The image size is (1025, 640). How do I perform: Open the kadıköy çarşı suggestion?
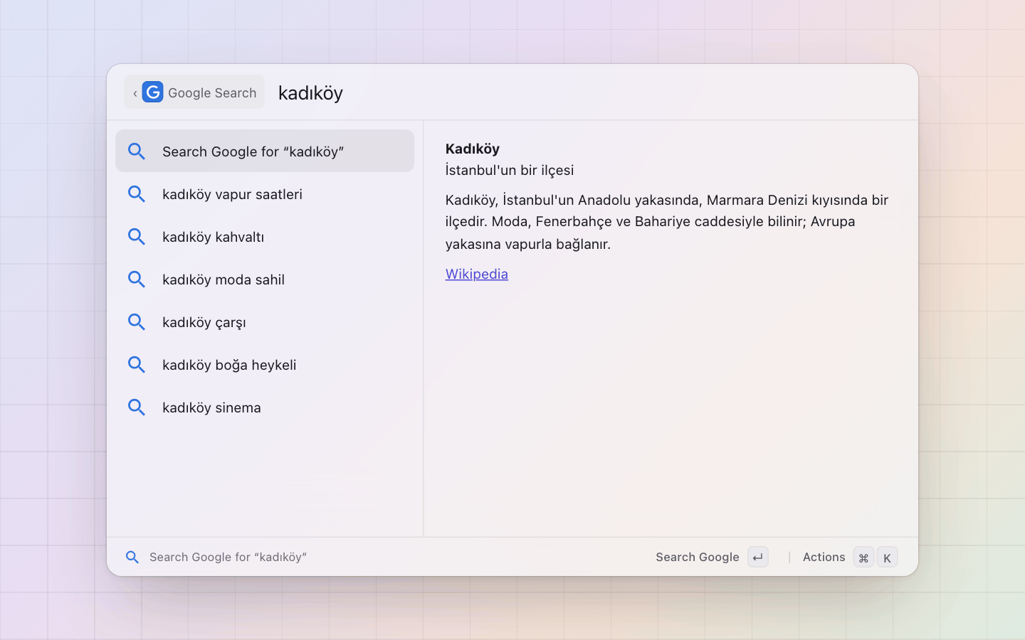click(x=265, y=321)
